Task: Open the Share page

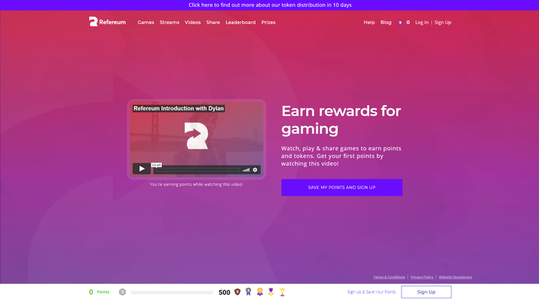Action: tap(213, 22)
